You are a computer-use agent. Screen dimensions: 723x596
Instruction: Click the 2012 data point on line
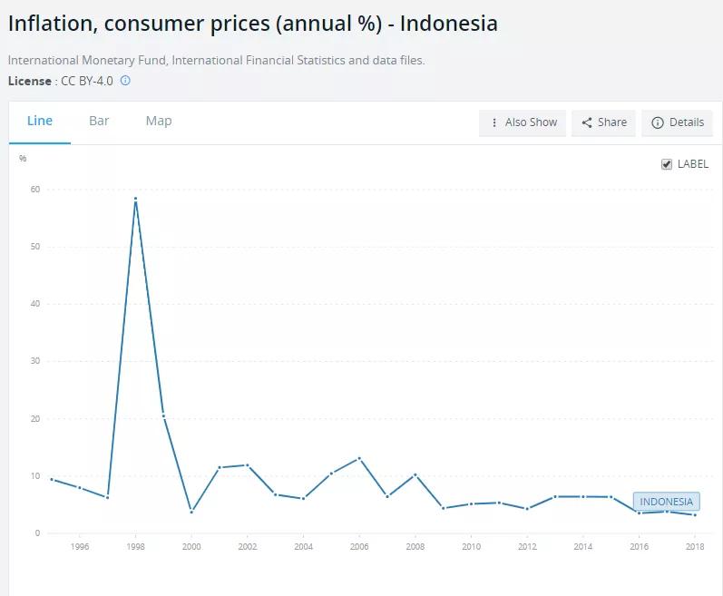[x=527, y=509]
